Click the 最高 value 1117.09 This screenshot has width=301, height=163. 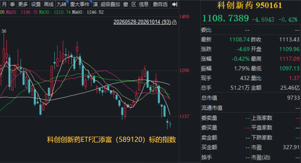pos(289,59)
